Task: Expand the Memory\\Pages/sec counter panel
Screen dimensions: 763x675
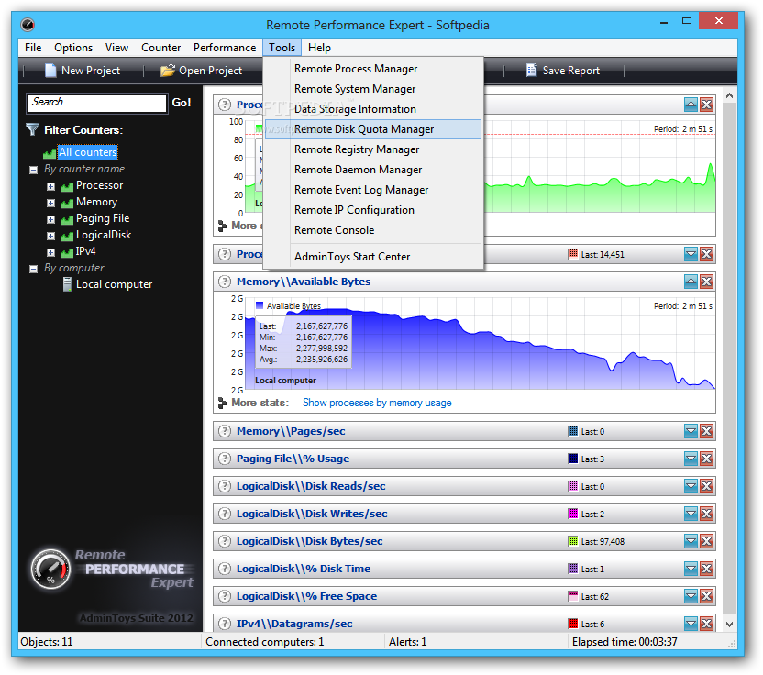Action: click(x=691, y=431)
